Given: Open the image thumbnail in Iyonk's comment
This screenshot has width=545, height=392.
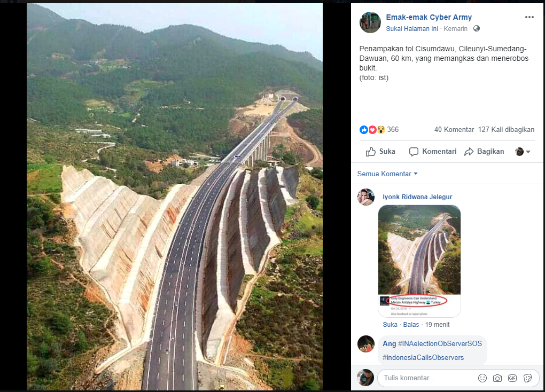Looking at the screenshot, I should (x=419, y=261).
